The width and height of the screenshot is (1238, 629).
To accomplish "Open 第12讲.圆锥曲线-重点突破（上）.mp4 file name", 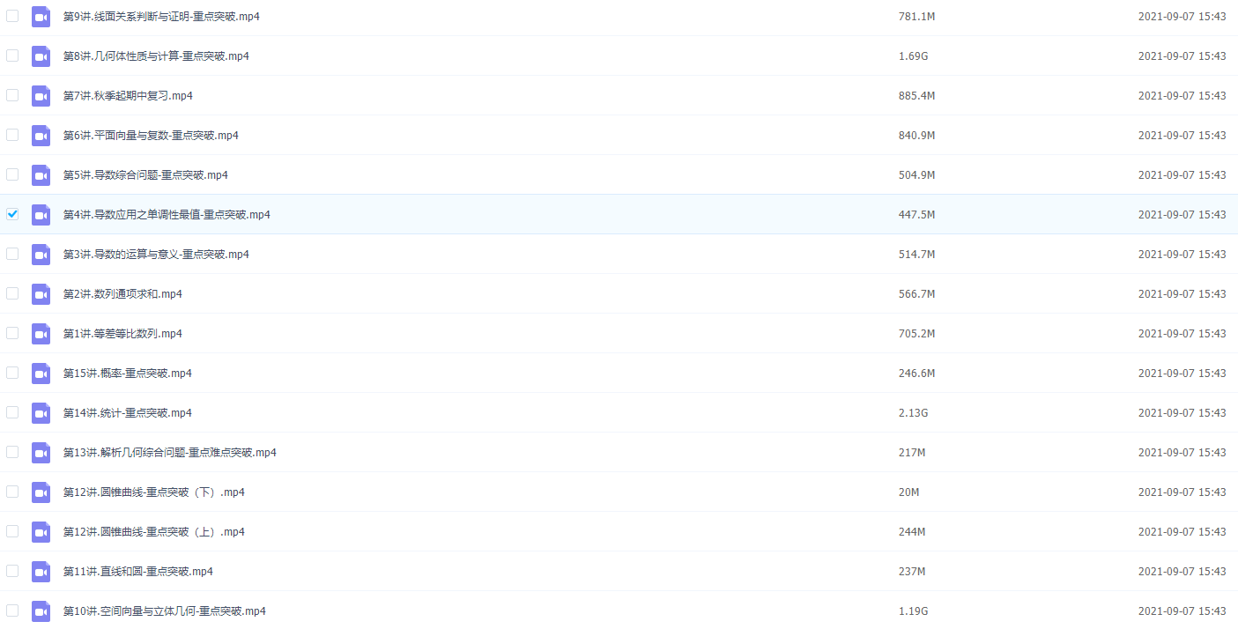I will [154, 532].
